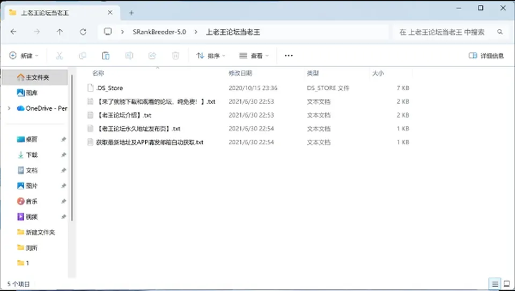Open a new tab with plus

pos(131,13)
